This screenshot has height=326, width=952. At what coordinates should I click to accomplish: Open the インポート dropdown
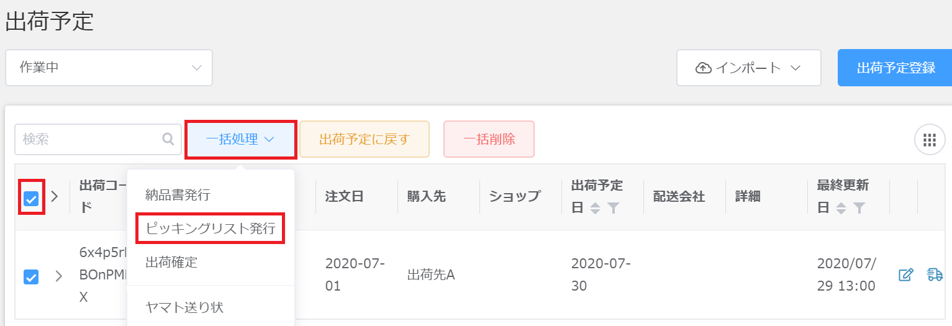tap(749, 68)
